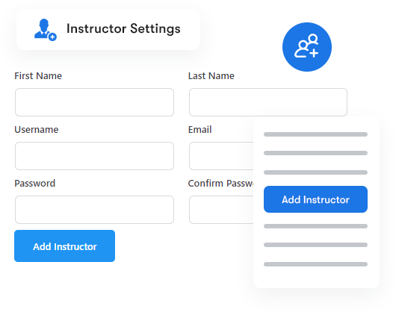Image resolution: width=396 pixels, height=312 pixels.
Task: Click the Instructor Settings header title
Action: tap(123, 29)
